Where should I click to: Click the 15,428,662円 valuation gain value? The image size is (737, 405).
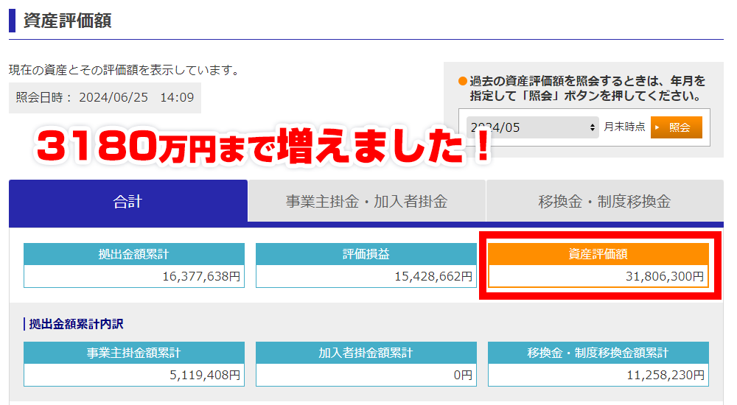(x=433, y=276)
